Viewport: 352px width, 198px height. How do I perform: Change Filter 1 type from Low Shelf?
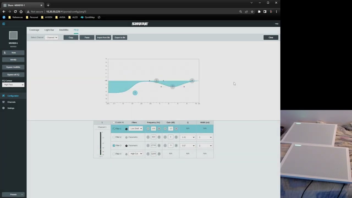pyautogui.click(x=136, y=128)
